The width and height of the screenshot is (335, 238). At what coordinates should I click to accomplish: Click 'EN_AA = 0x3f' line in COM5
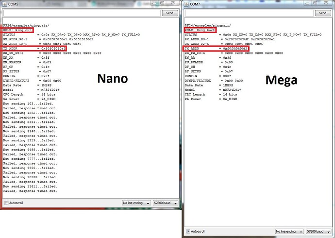26,58
